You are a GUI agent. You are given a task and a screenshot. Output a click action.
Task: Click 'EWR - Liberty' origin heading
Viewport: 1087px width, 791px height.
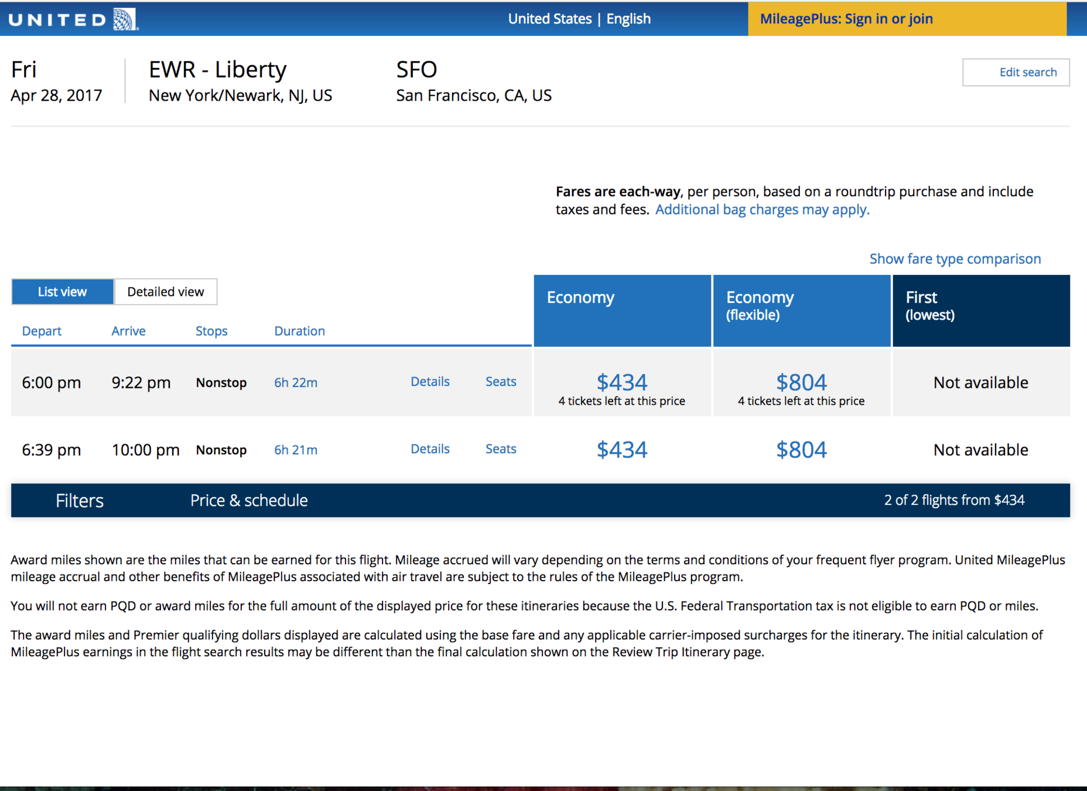217,70
